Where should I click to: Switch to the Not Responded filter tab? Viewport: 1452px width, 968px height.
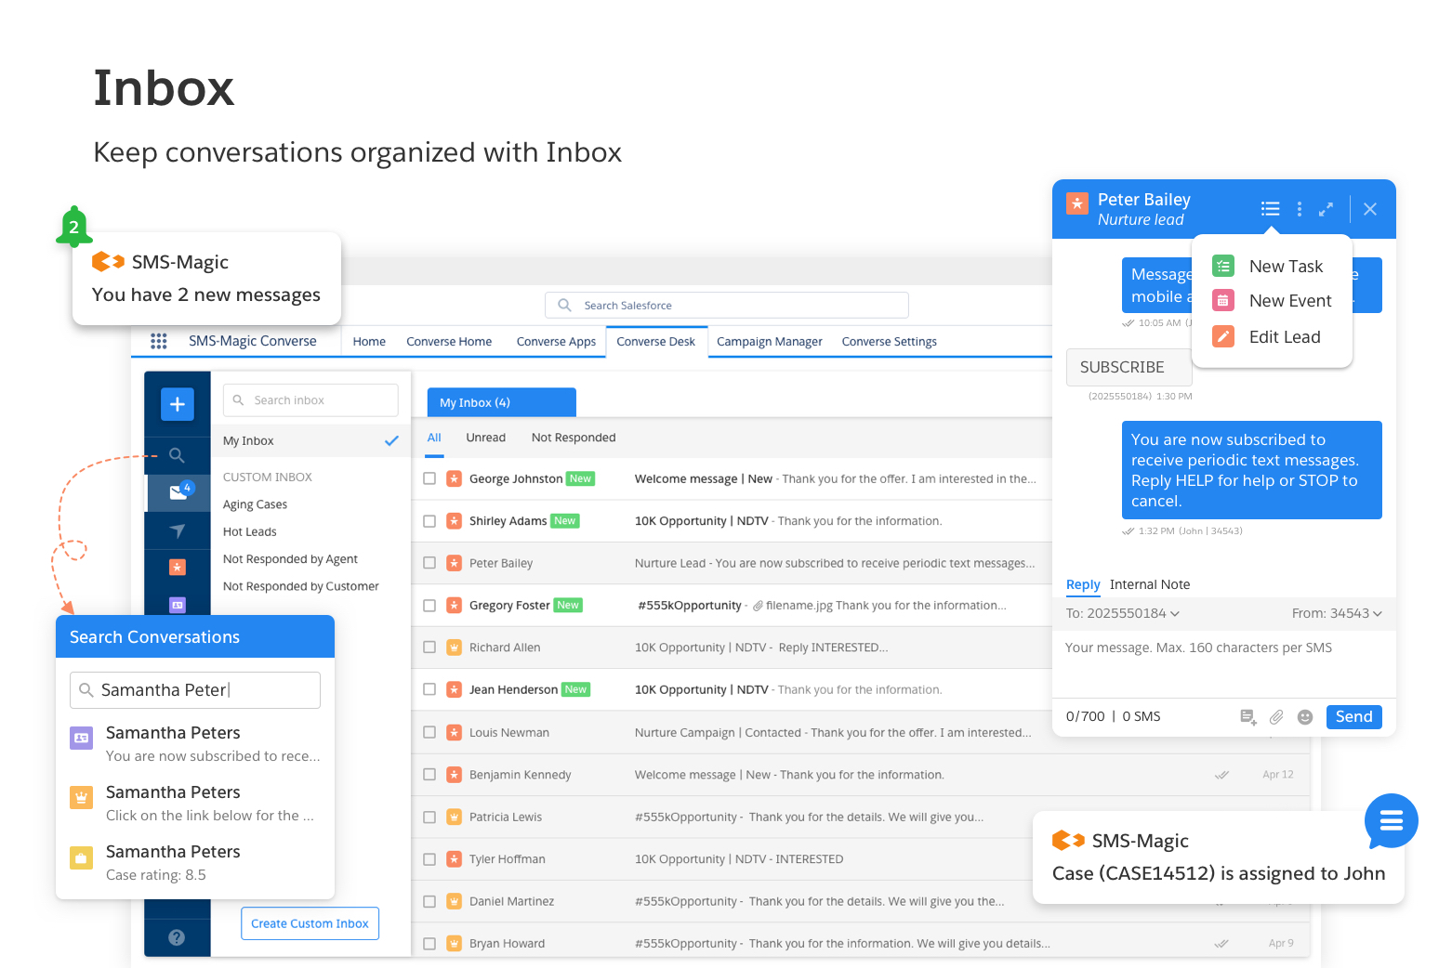pos(574,438)
